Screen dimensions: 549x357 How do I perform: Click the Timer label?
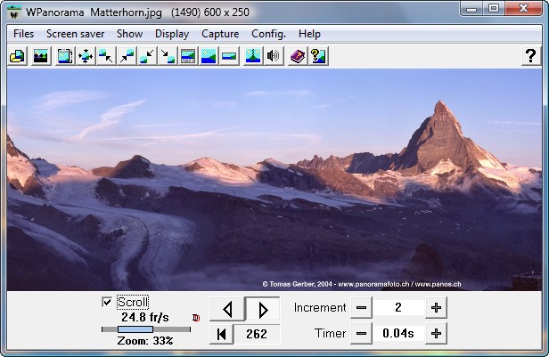coord(330,334)
